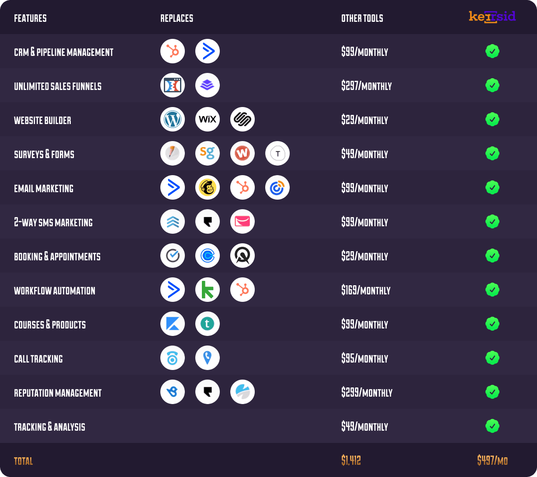Click the Squarespace icon in Website Builder row
The image size is (537, 477).
[243, 119]
